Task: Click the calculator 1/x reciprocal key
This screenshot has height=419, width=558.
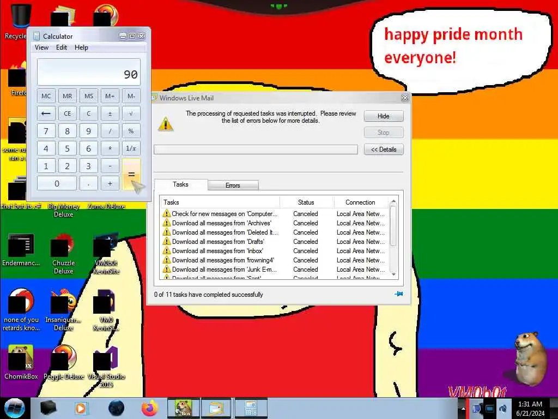Action: coord(131,148)
